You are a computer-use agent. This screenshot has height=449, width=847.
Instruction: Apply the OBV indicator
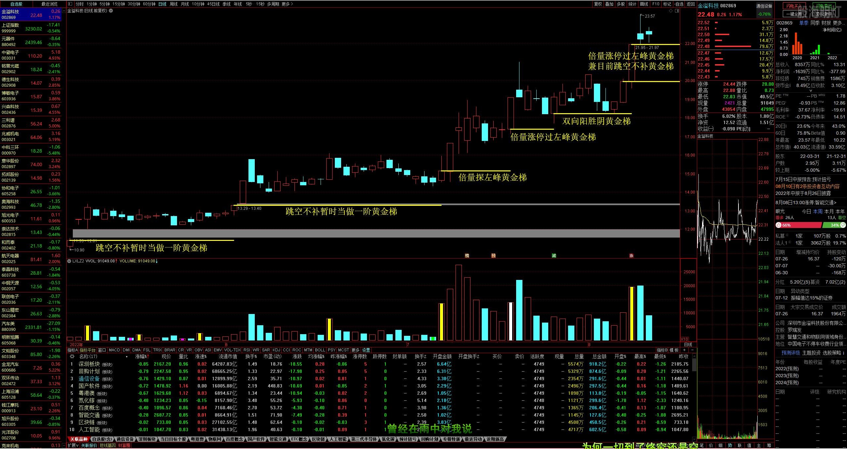(199, 350)
